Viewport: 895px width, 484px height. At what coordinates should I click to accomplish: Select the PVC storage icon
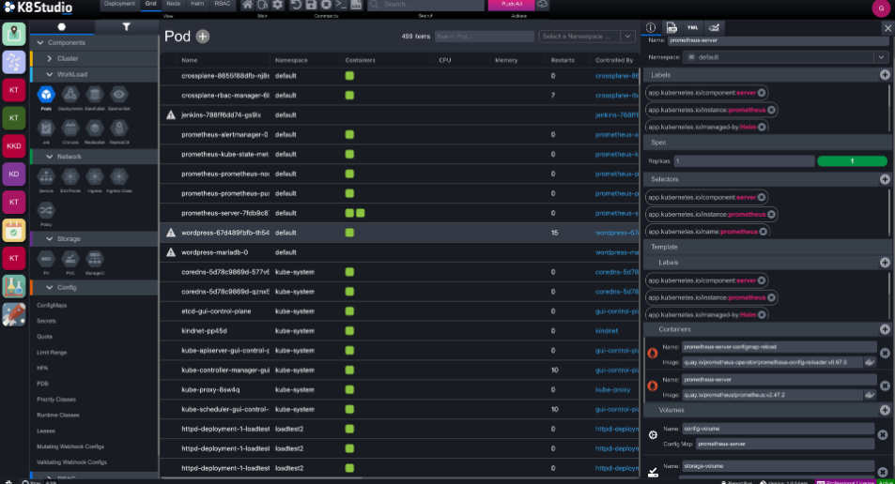pyautogui.click(x=69, y=260)
